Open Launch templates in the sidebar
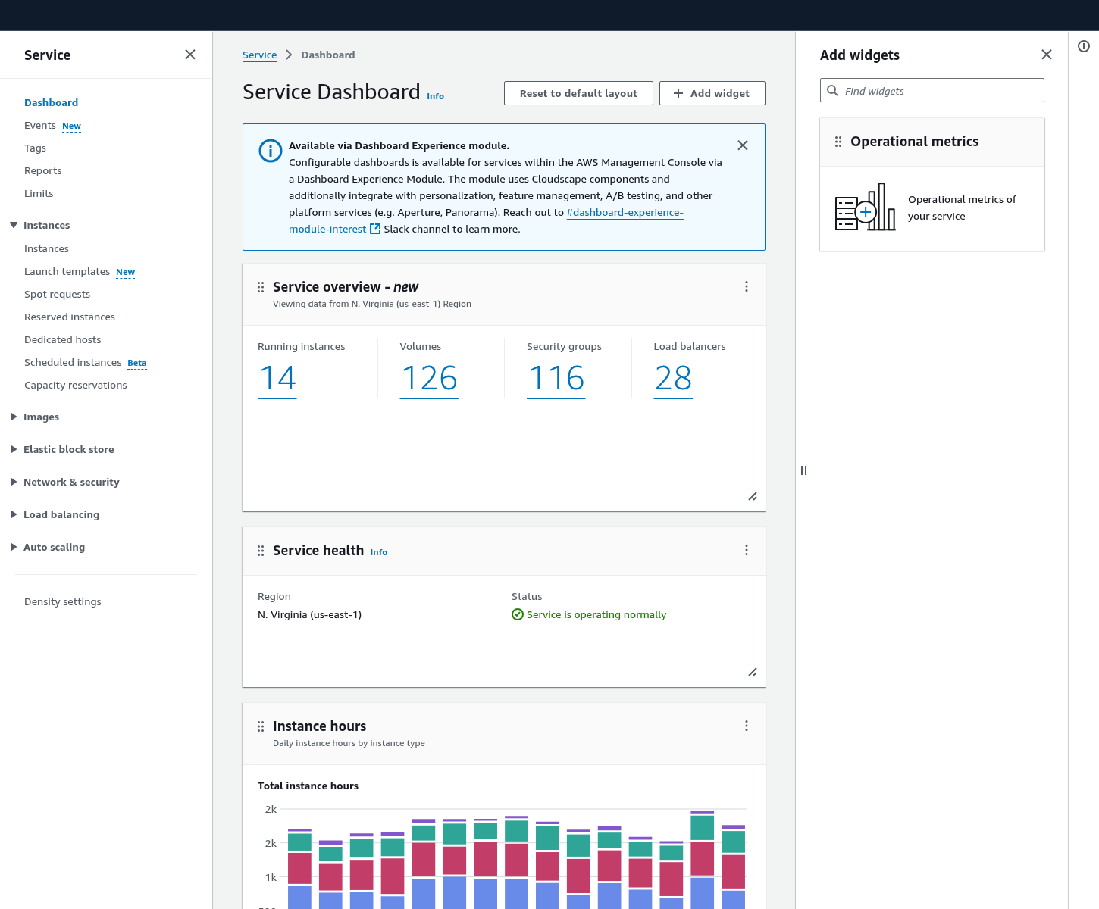Screen dimensions: 1099x909 (67, 271)
